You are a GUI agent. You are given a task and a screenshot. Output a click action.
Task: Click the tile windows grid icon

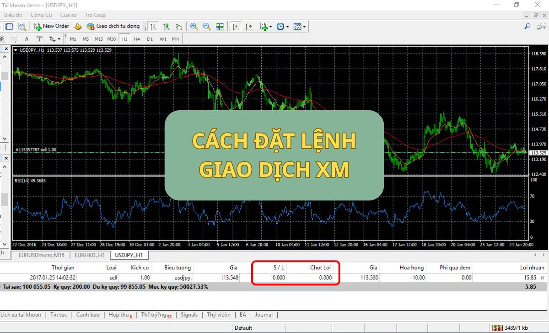coord(220,27)
